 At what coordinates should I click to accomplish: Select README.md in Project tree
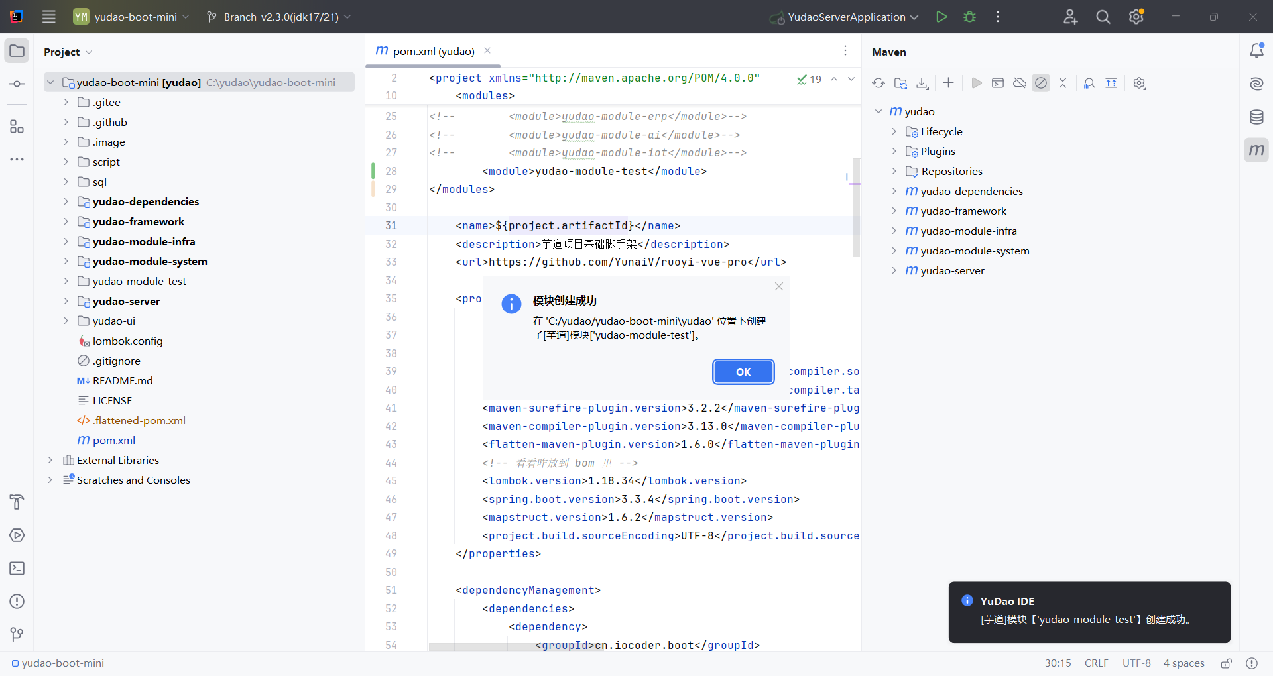point(123,380)
